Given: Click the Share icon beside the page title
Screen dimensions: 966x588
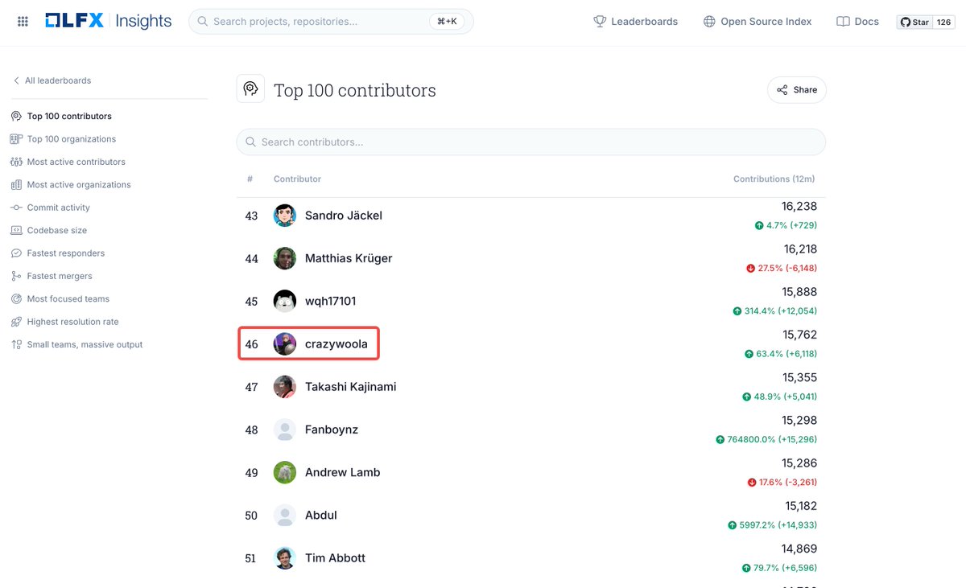Looking at the screenshot, I should coord(783,89).
